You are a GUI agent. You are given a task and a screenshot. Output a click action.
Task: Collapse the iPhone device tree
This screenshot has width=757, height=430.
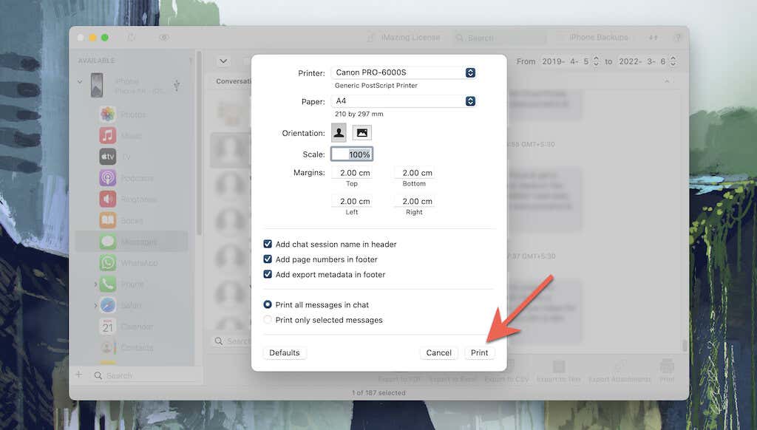point(80,81)
